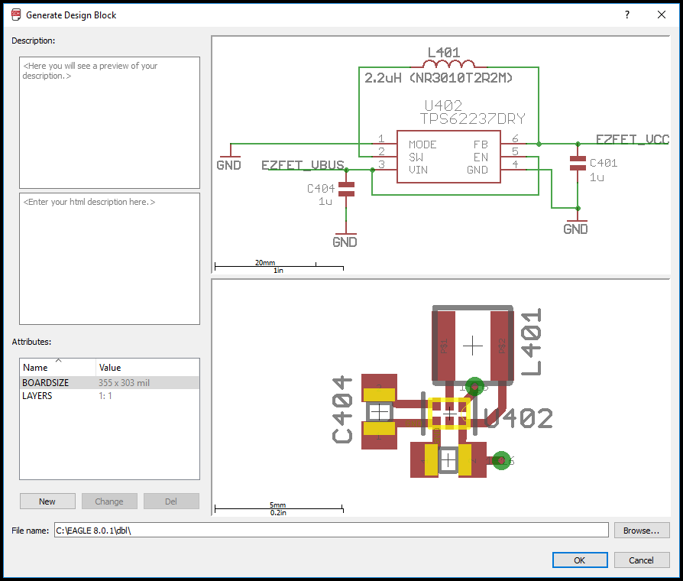The height and width of the screenshot is (581, 683).
Task: Select the LAYERS attribute row
Action: (109, 396)
